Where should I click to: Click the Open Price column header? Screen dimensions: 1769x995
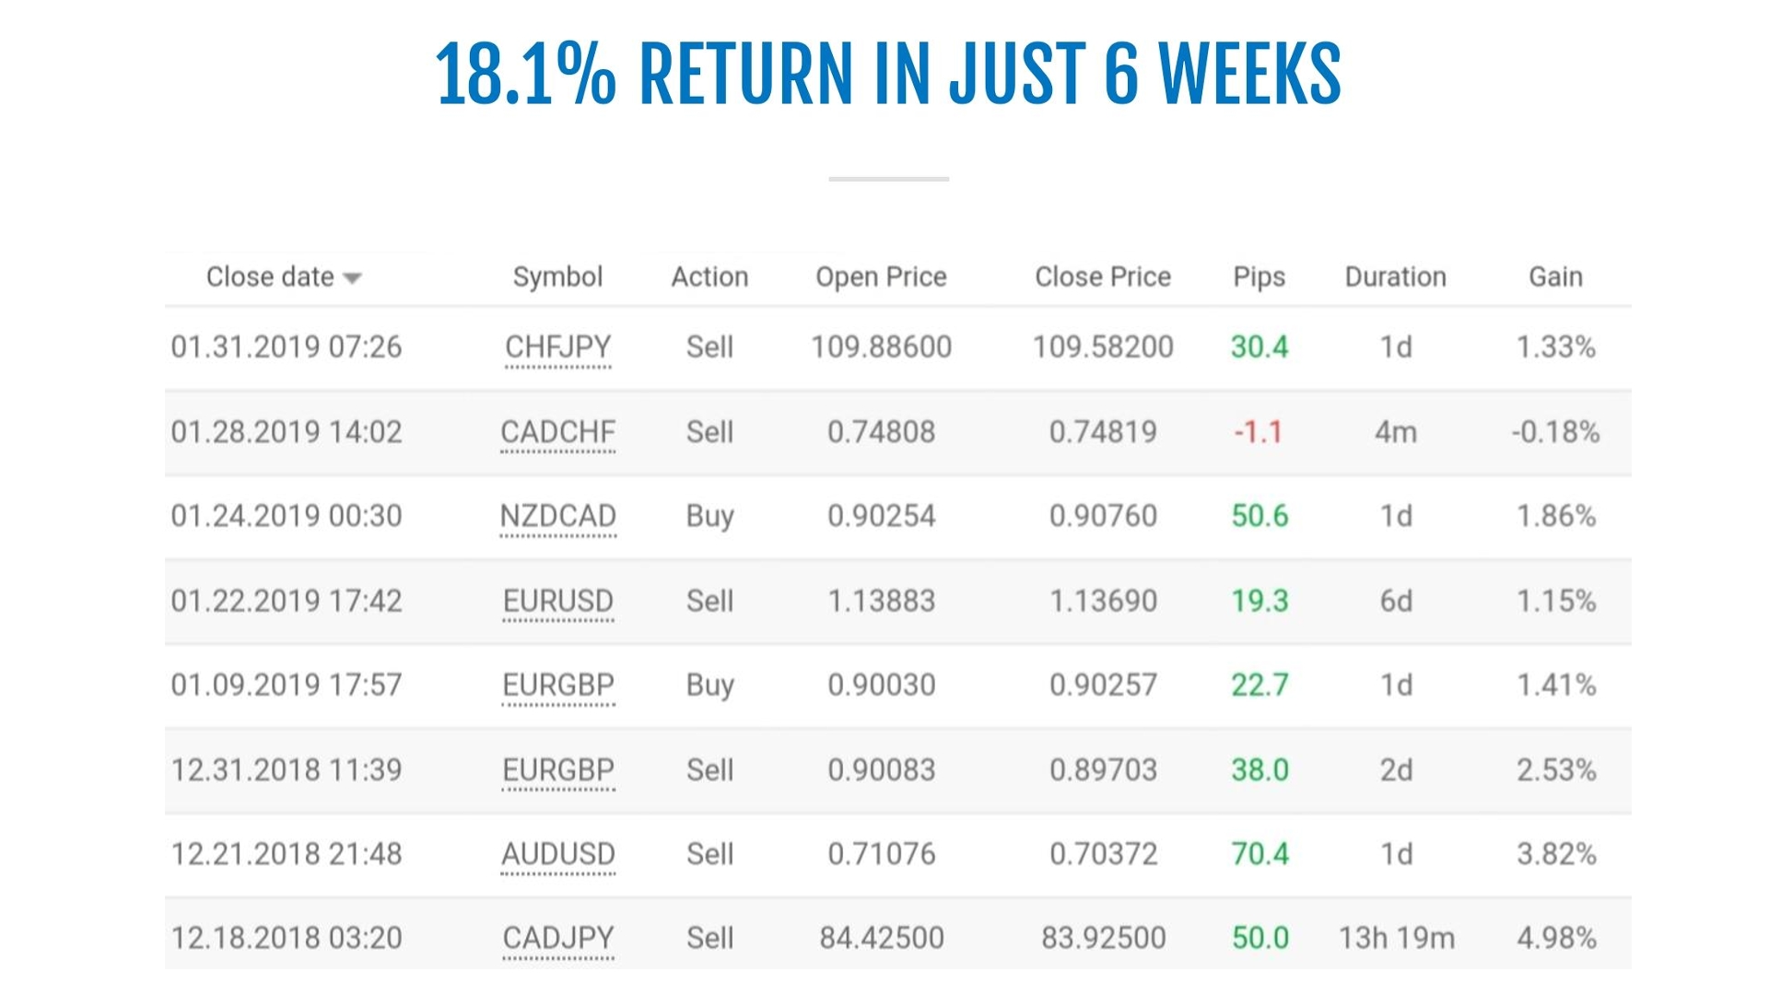click(x=881, y=277)
